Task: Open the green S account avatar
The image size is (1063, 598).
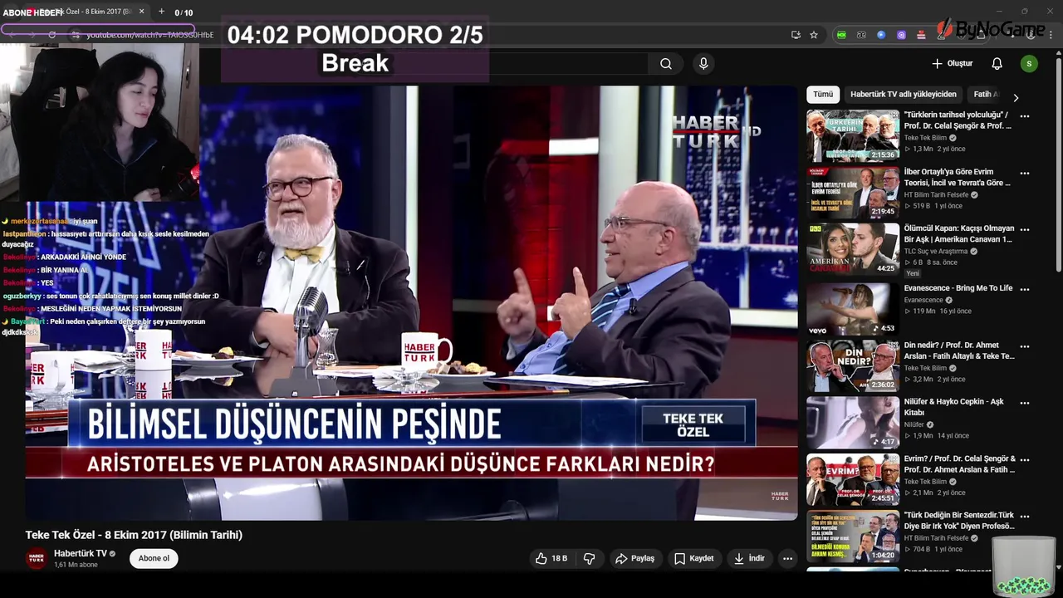Action: coord(1029,64)
